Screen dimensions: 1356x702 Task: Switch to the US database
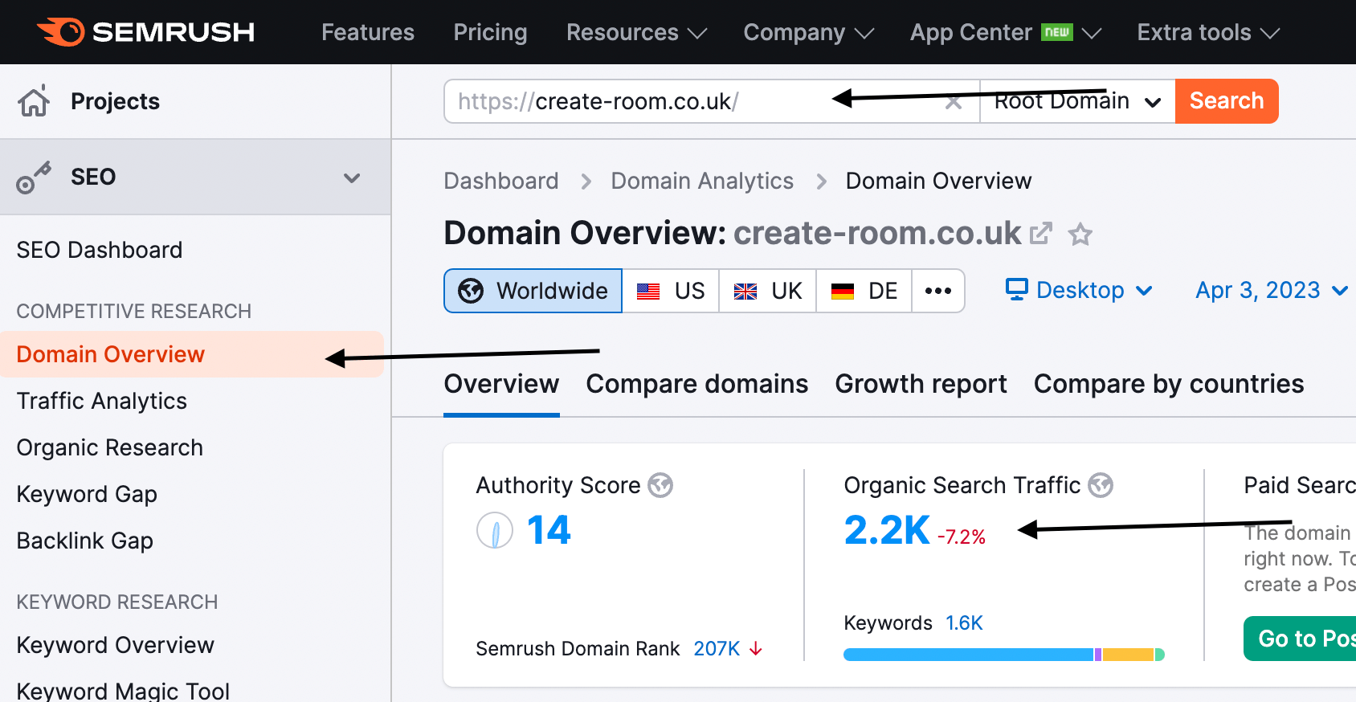[x=671, y=291]
